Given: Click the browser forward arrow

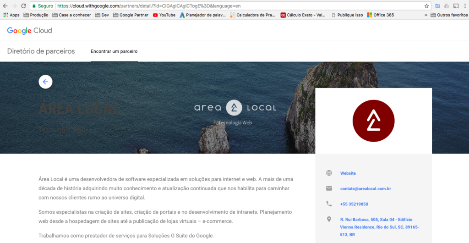Looking at the screenshot, I should 14,6.
